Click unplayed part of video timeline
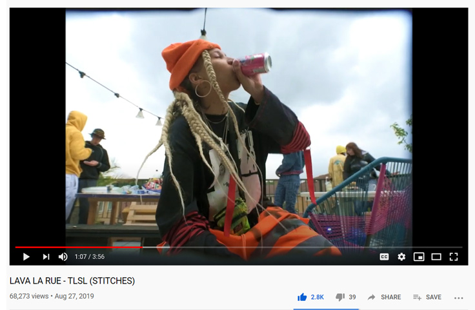The width and height of the screenshot is (475, 310). pos(302,247)
